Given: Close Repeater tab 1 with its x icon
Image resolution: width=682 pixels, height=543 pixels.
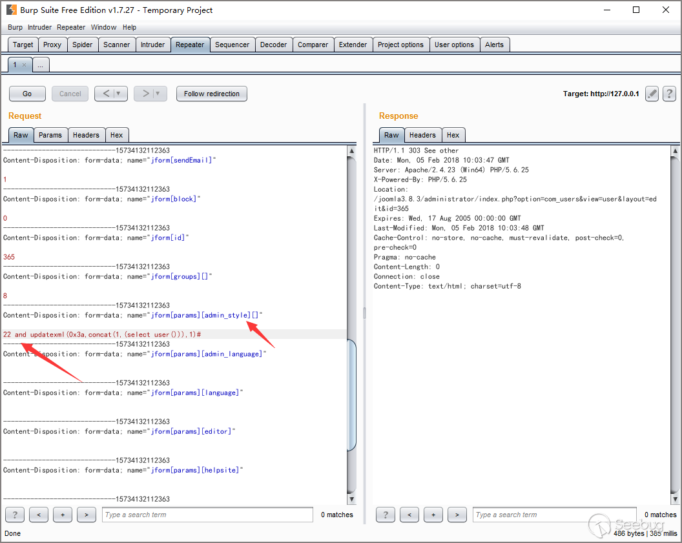Looking at the screenshot, I should point(25,65).
